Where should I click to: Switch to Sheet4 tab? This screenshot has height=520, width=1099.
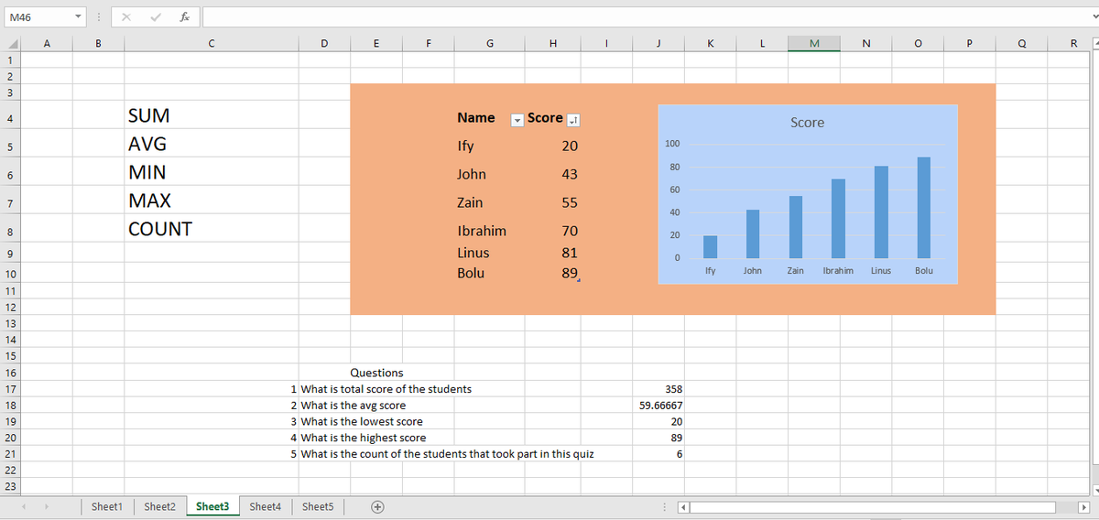tap(266, 506)
